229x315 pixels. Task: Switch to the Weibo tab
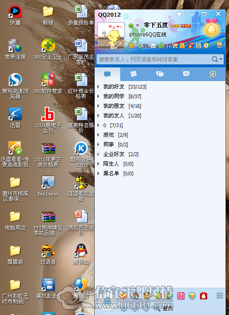(213, 74)
